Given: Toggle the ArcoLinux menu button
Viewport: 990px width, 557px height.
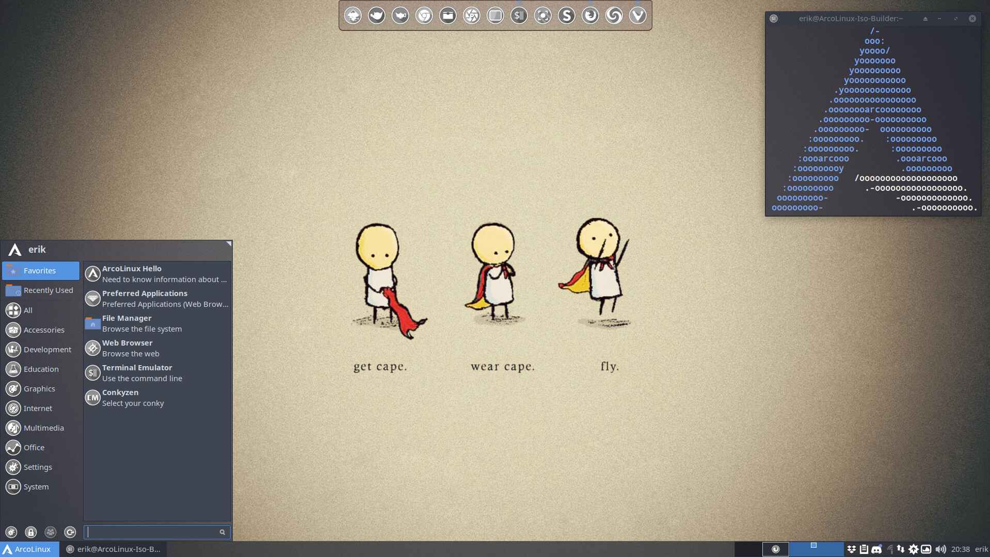Looking at the screenshot, I should pyautogui.click(x=29, y=549).
